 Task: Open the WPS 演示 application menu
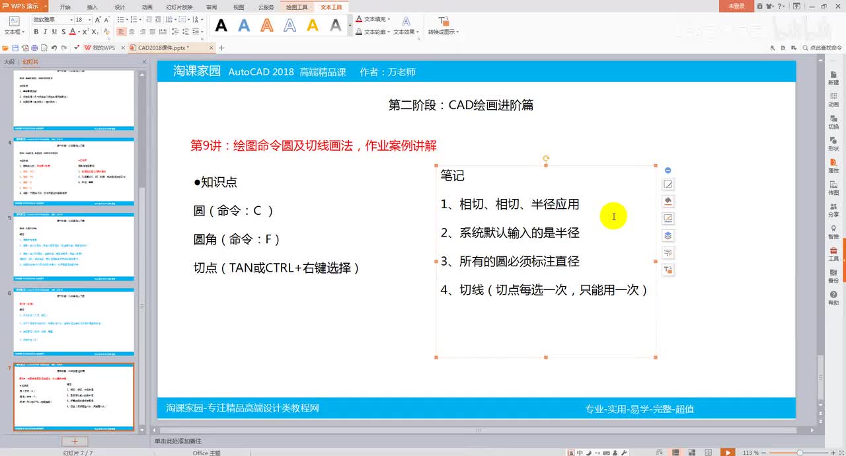[24, 6]
